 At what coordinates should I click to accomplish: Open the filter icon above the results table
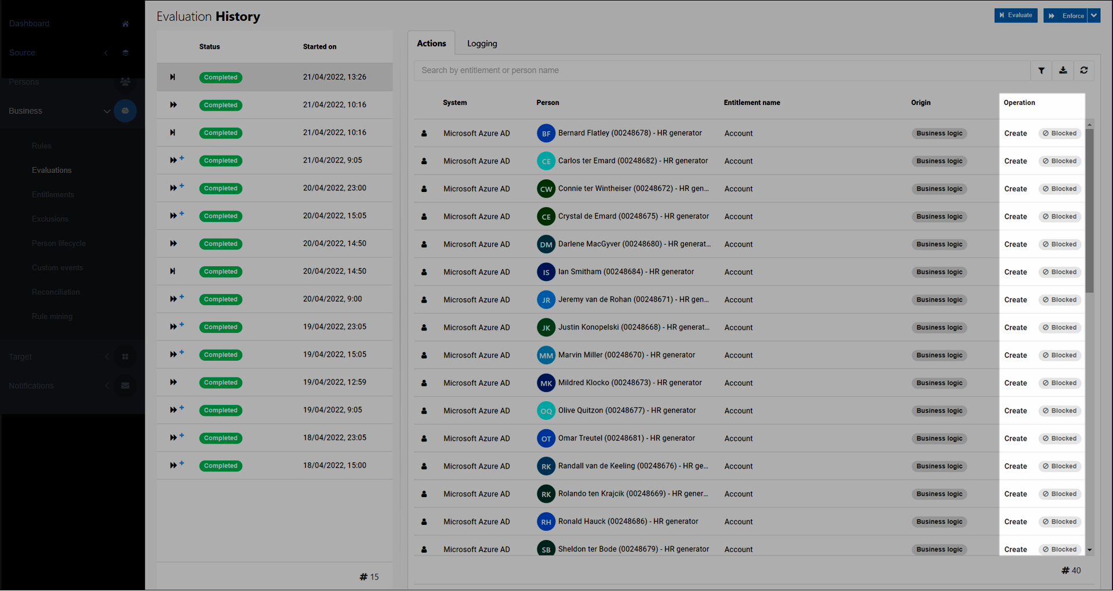click(1041, 70)
